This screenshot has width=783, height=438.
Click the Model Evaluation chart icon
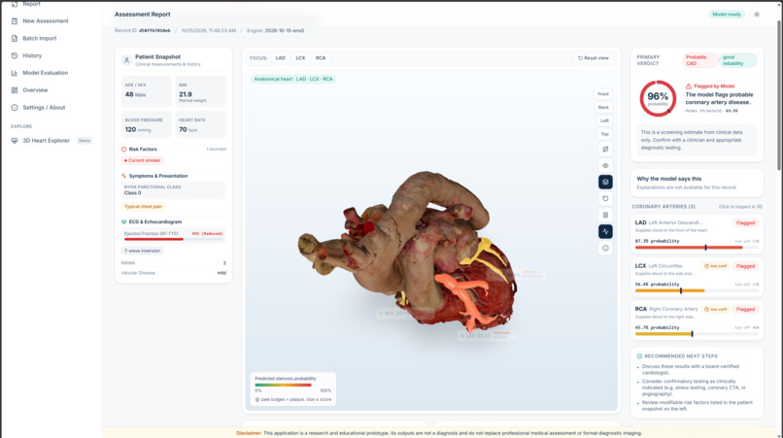(15, 73)
